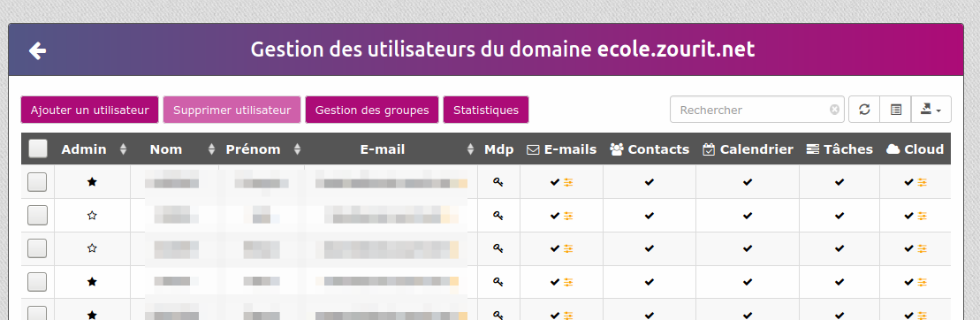Click the filled admin star in first row
Screen dimensions: 980x320
coord(92,182)
